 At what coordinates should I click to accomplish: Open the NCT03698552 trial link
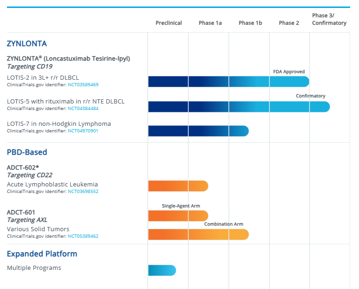(83, 191)
